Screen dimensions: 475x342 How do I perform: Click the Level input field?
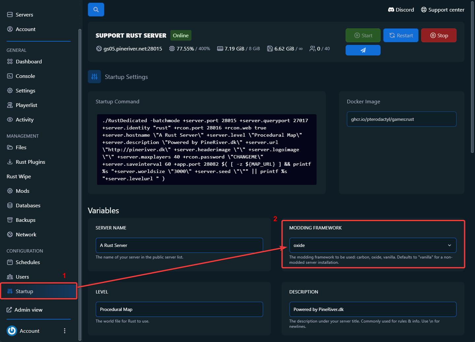[179, 309]
